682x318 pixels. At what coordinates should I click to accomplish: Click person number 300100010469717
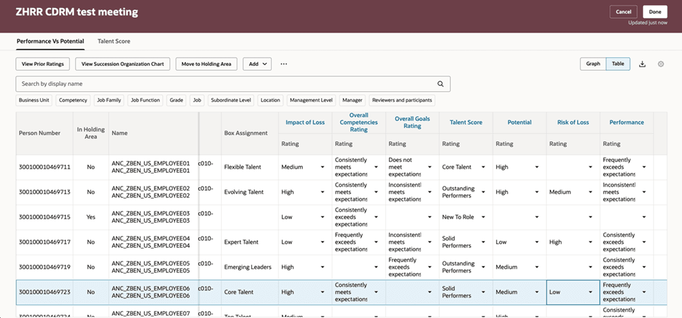(x=44, y=242)
